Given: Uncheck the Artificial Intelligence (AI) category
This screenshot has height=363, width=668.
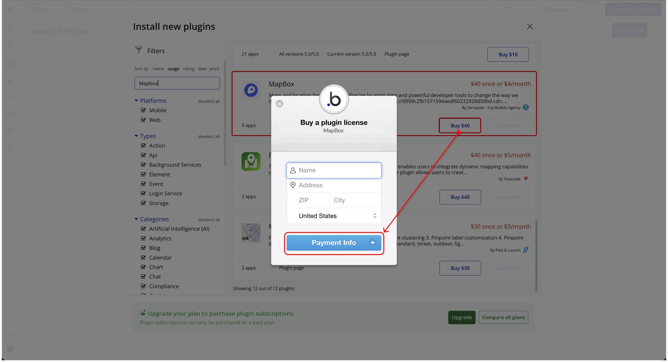Looking at the screenshot, I should coord(143,229).
